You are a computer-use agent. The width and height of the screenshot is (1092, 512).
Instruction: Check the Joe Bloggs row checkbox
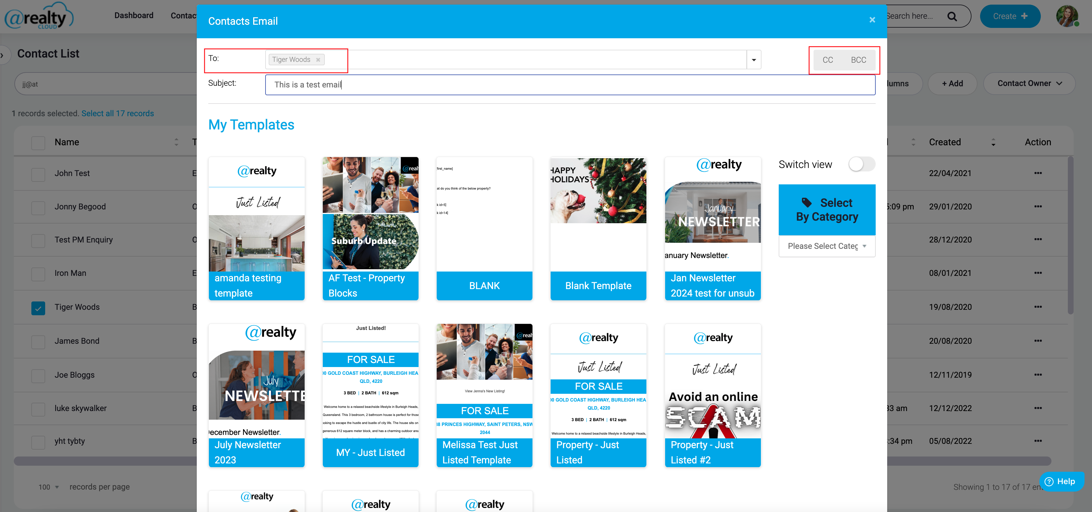click(38, 376)
